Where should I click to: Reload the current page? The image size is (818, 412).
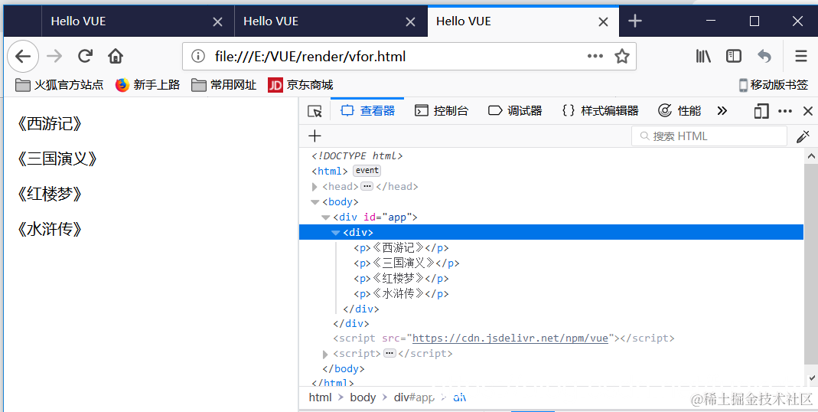[x=85, y=56]
